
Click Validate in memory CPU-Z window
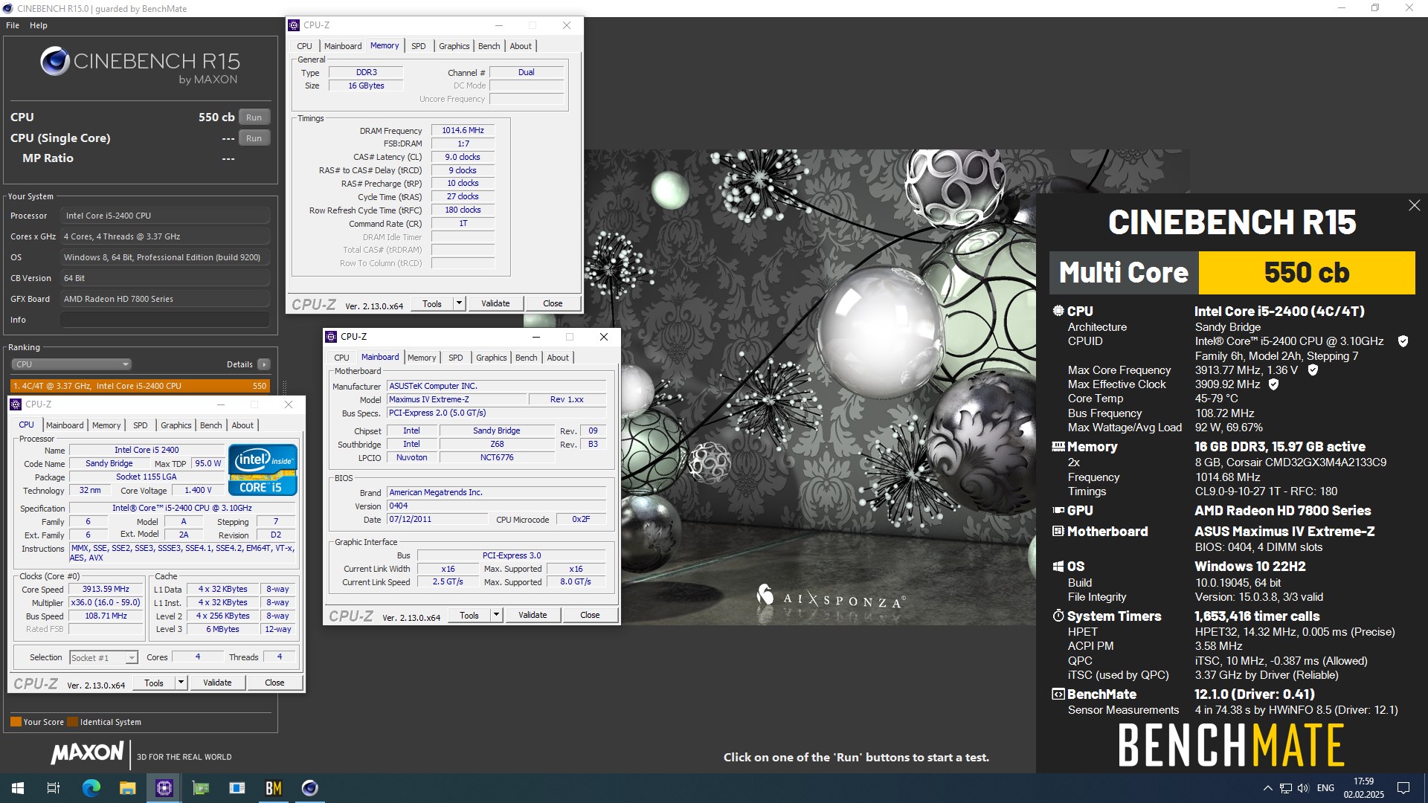coord(495,303)
